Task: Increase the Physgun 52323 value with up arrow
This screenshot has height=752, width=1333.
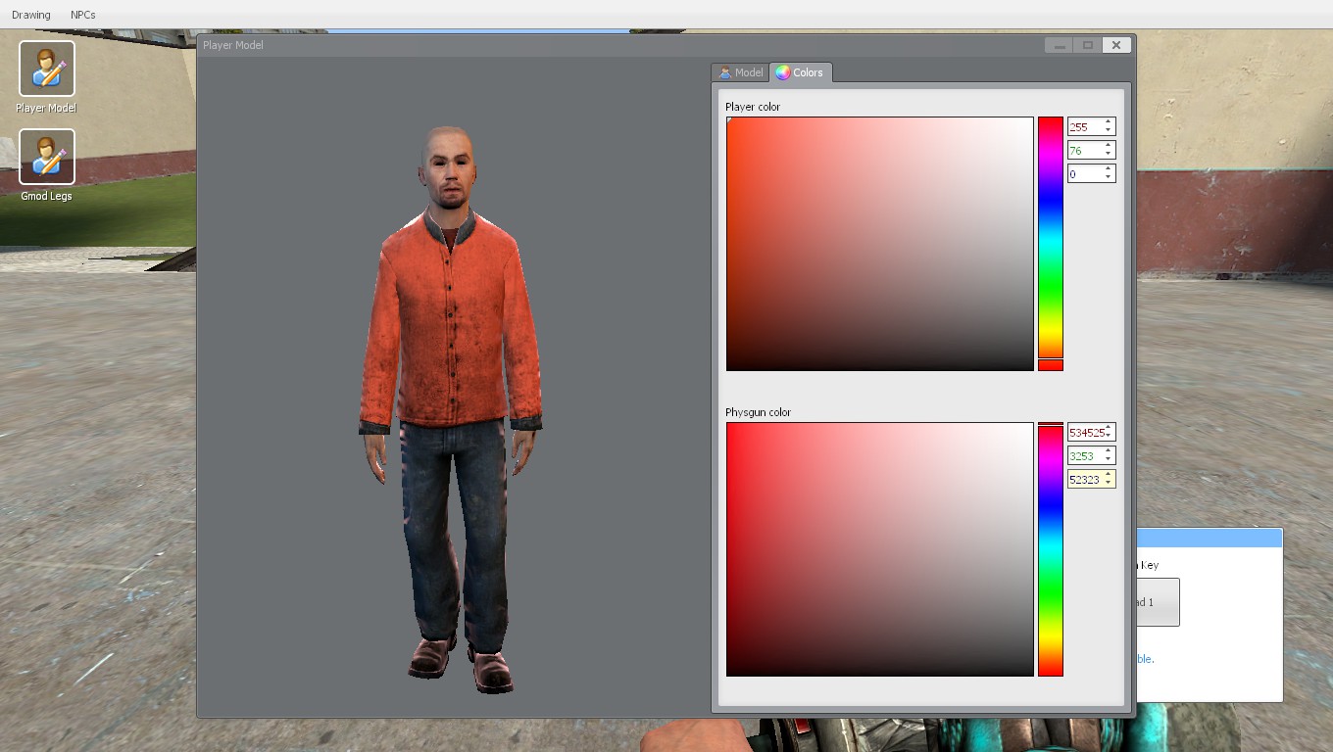Action: pyautogui.click(x=1109, y=475)
